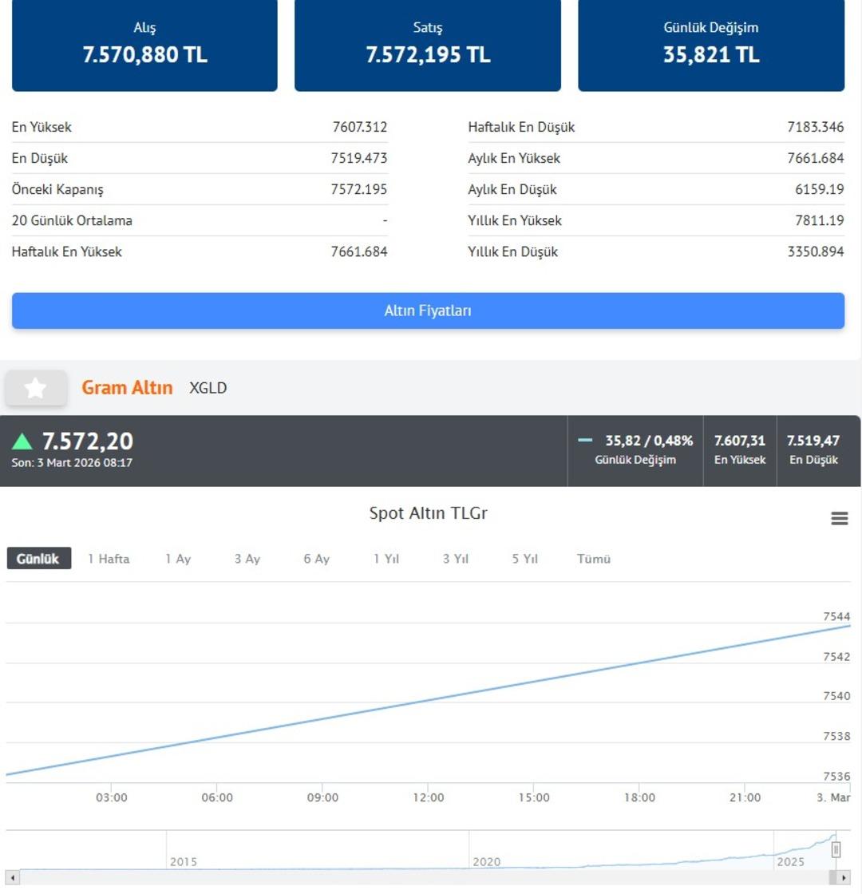Click the scrollbar left arrow
The image size is (862, 894).
click(12, 878)
